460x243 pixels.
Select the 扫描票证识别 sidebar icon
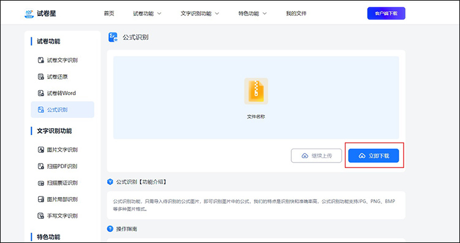(x=40, y=183)
